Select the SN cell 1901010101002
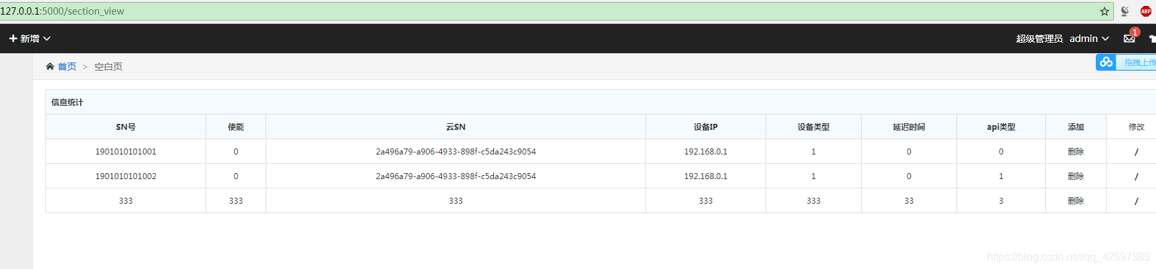The width and height of the screenshot is (1156, 269). tap(125, 176)
